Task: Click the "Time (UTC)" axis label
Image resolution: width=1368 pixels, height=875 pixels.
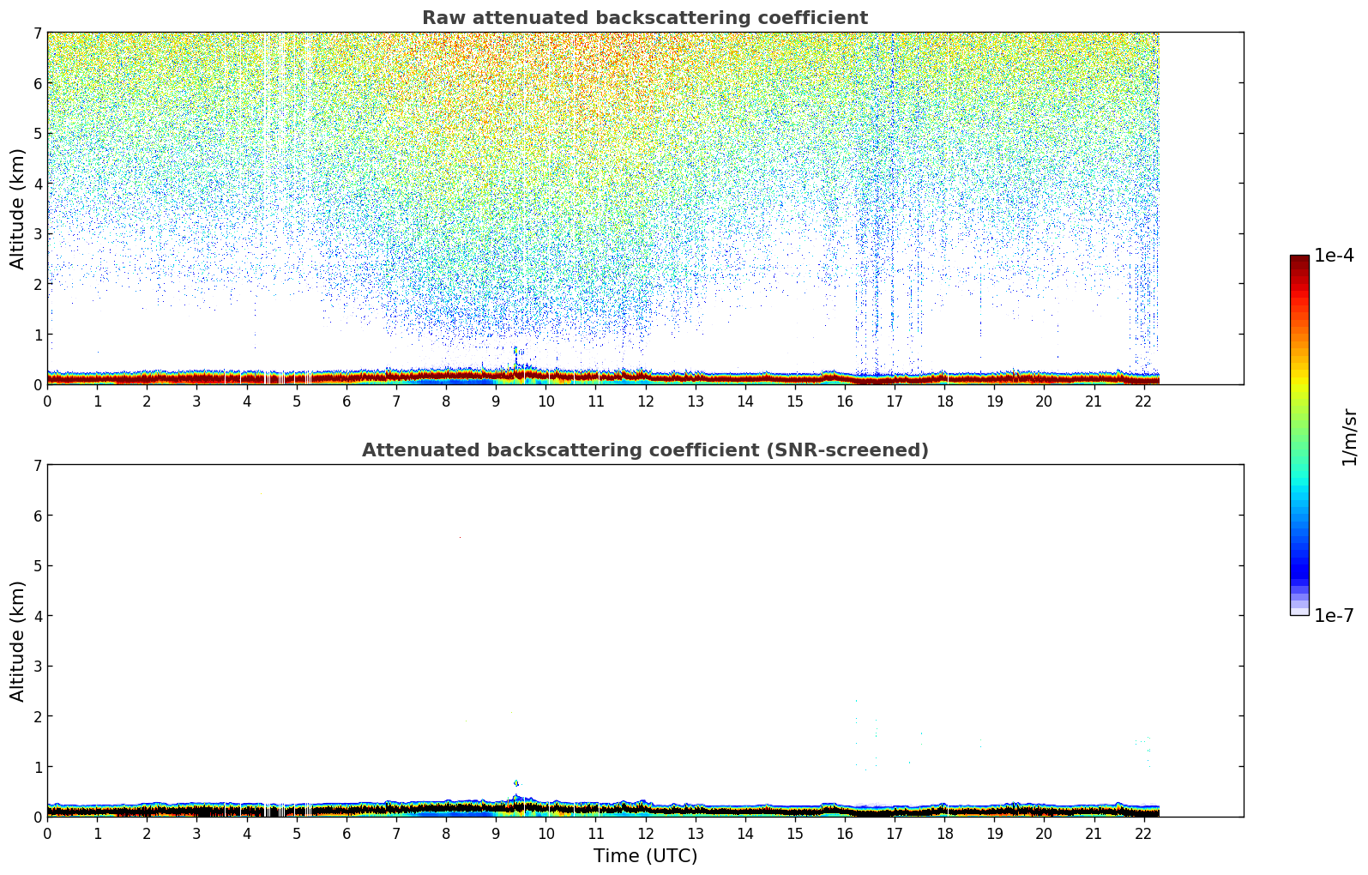Action: [x=645, y=856]
